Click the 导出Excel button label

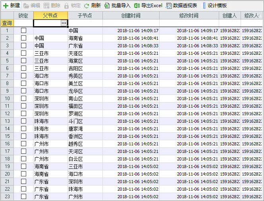(x=152, y=6)
